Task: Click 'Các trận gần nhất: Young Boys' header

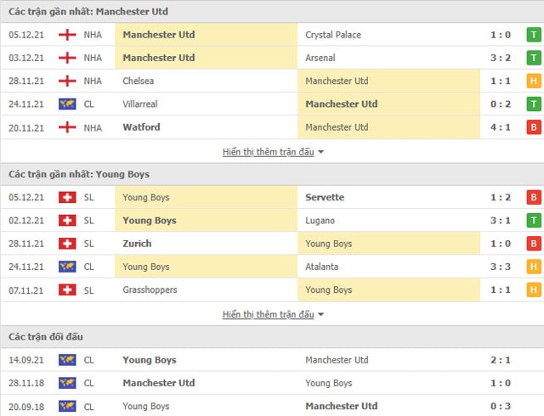Action: pyautogui.click(x=79, y=174)
